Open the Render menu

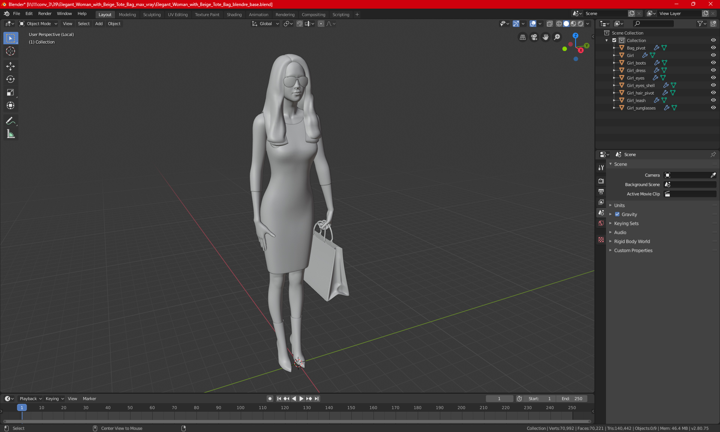click(45, 13)
